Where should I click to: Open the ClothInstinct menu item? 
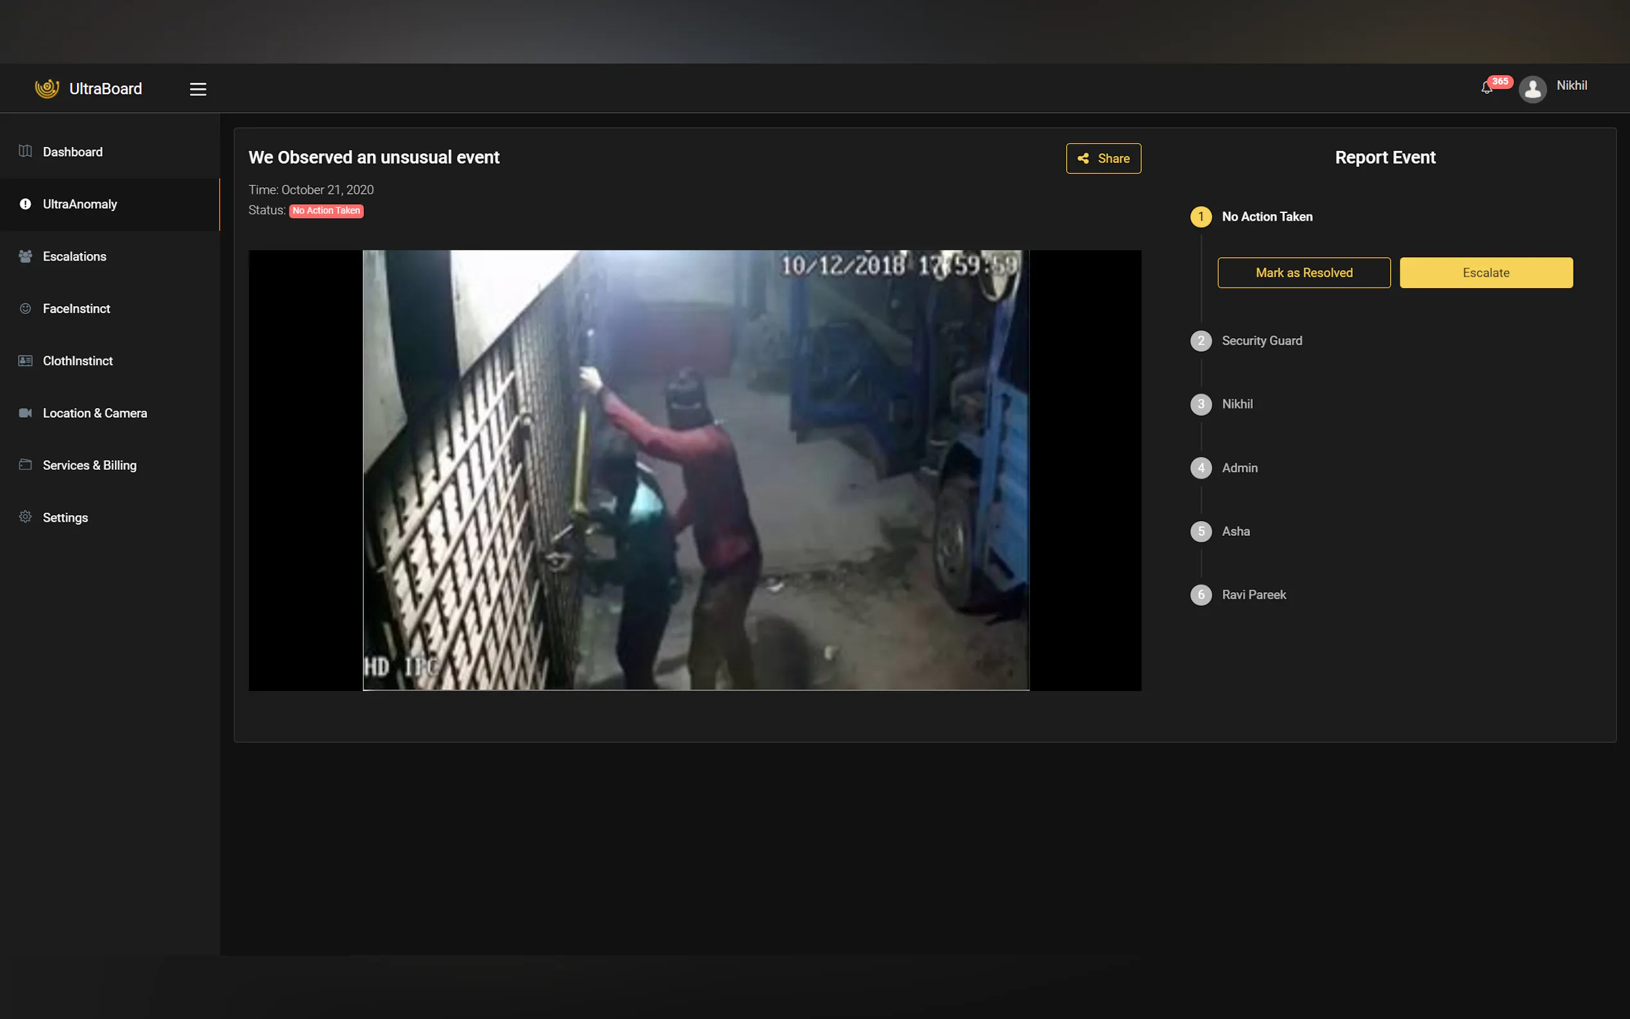coord(78,361)
